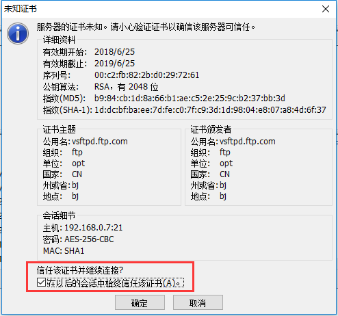Click subject organization value ftp

77,153
